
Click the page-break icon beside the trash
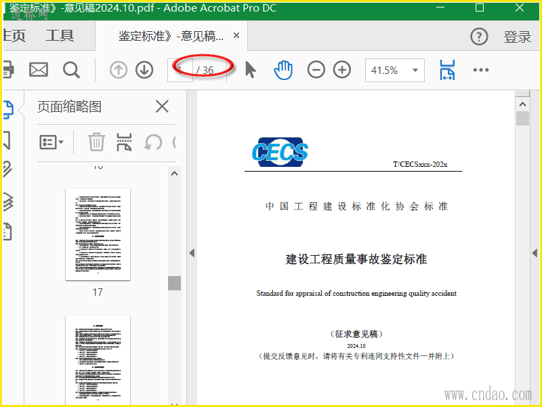124,142
